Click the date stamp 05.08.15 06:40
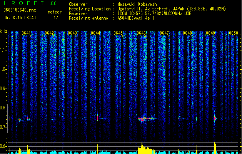 click(20, 18)
